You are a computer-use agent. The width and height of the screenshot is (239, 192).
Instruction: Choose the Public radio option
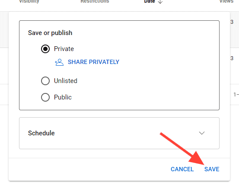coord(45,97)
